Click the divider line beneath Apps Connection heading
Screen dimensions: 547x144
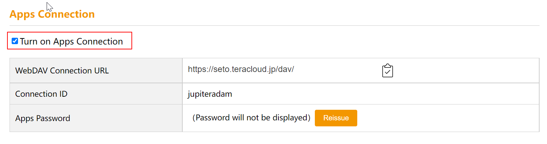point(275,25)
